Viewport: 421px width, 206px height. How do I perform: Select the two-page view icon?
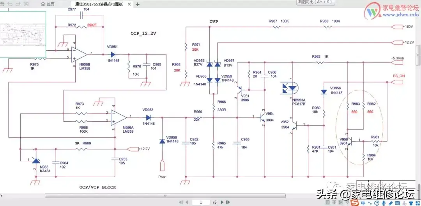pos(334,202)
